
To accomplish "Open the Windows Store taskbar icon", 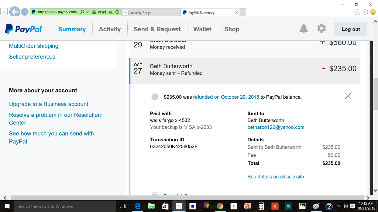I will 165,206.
